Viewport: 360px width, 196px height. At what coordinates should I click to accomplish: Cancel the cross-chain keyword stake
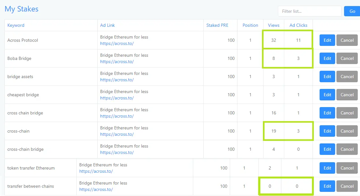[x=347, y=131]
